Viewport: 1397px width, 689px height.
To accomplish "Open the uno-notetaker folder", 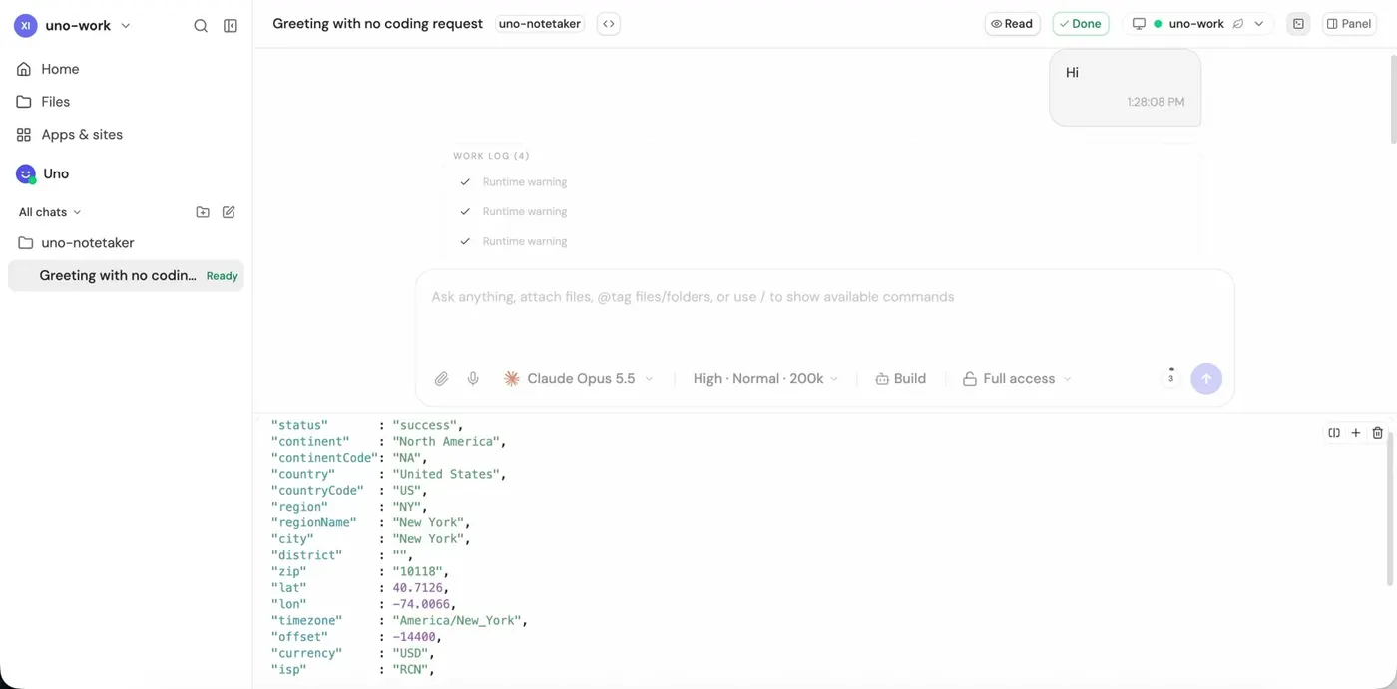I will coord(88,243).
